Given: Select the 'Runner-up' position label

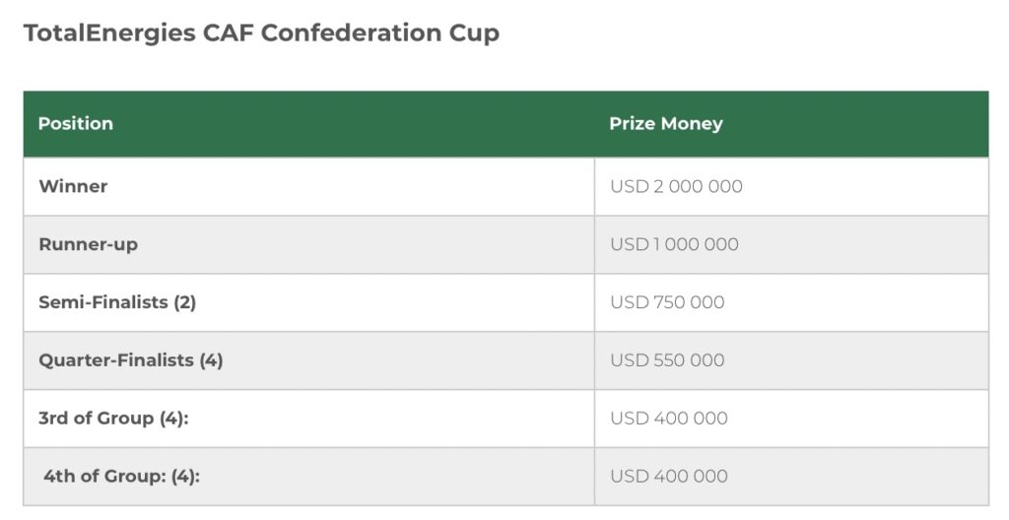Looking at the screenshot, I should pos(88,244).
